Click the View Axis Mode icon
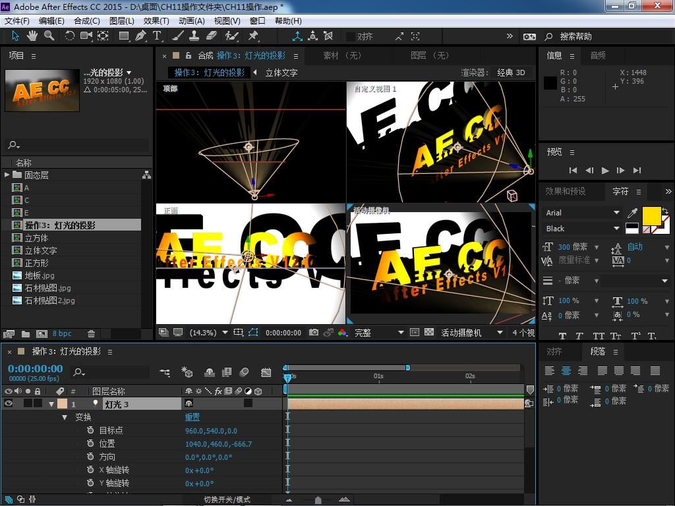Viewport: 675px width, 506px height. point(328,37)
